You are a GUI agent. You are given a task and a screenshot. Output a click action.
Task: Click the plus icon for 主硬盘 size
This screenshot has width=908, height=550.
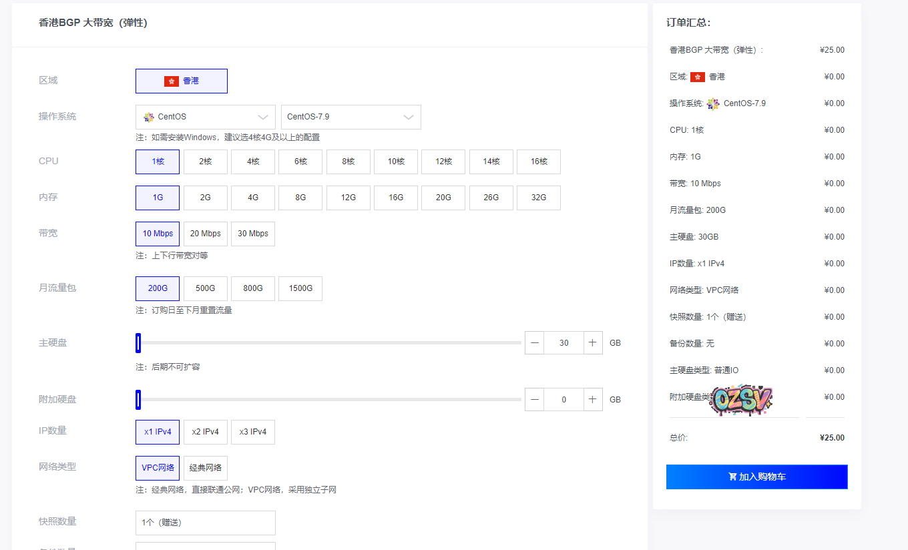point(592,342)
